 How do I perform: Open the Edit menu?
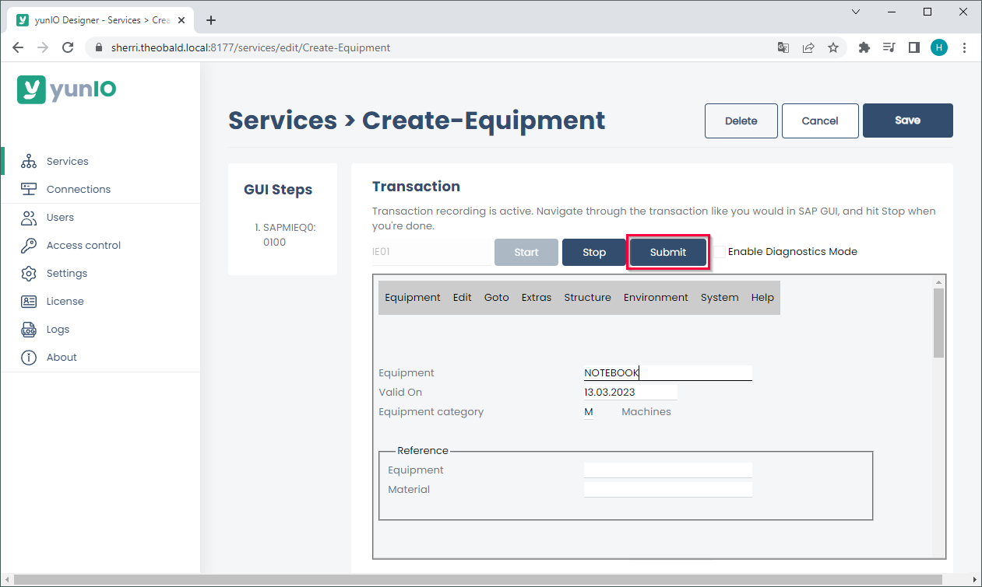tap(463, 298)
